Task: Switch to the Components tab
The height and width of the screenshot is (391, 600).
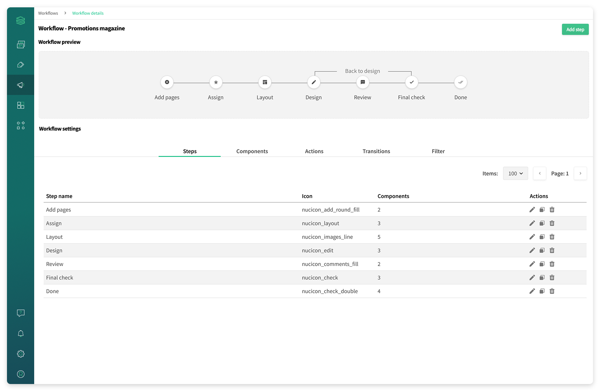Action: 252,151
